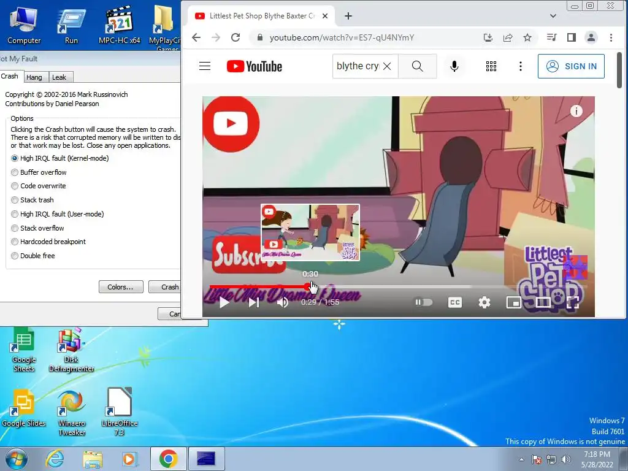Enter fullscreen video mode
628x471 pixels.
click(573, 302)
